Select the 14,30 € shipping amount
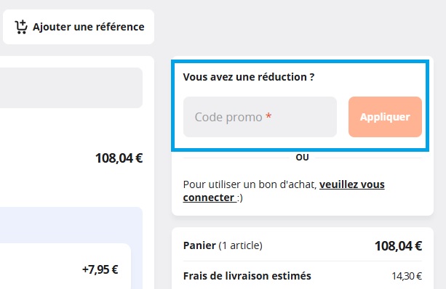The image size is (446, 289). 407,276
